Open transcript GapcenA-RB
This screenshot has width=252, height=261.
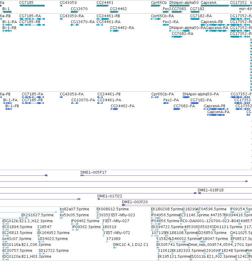212,22
